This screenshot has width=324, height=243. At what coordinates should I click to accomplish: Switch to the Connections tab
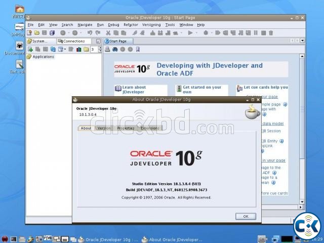74,41
